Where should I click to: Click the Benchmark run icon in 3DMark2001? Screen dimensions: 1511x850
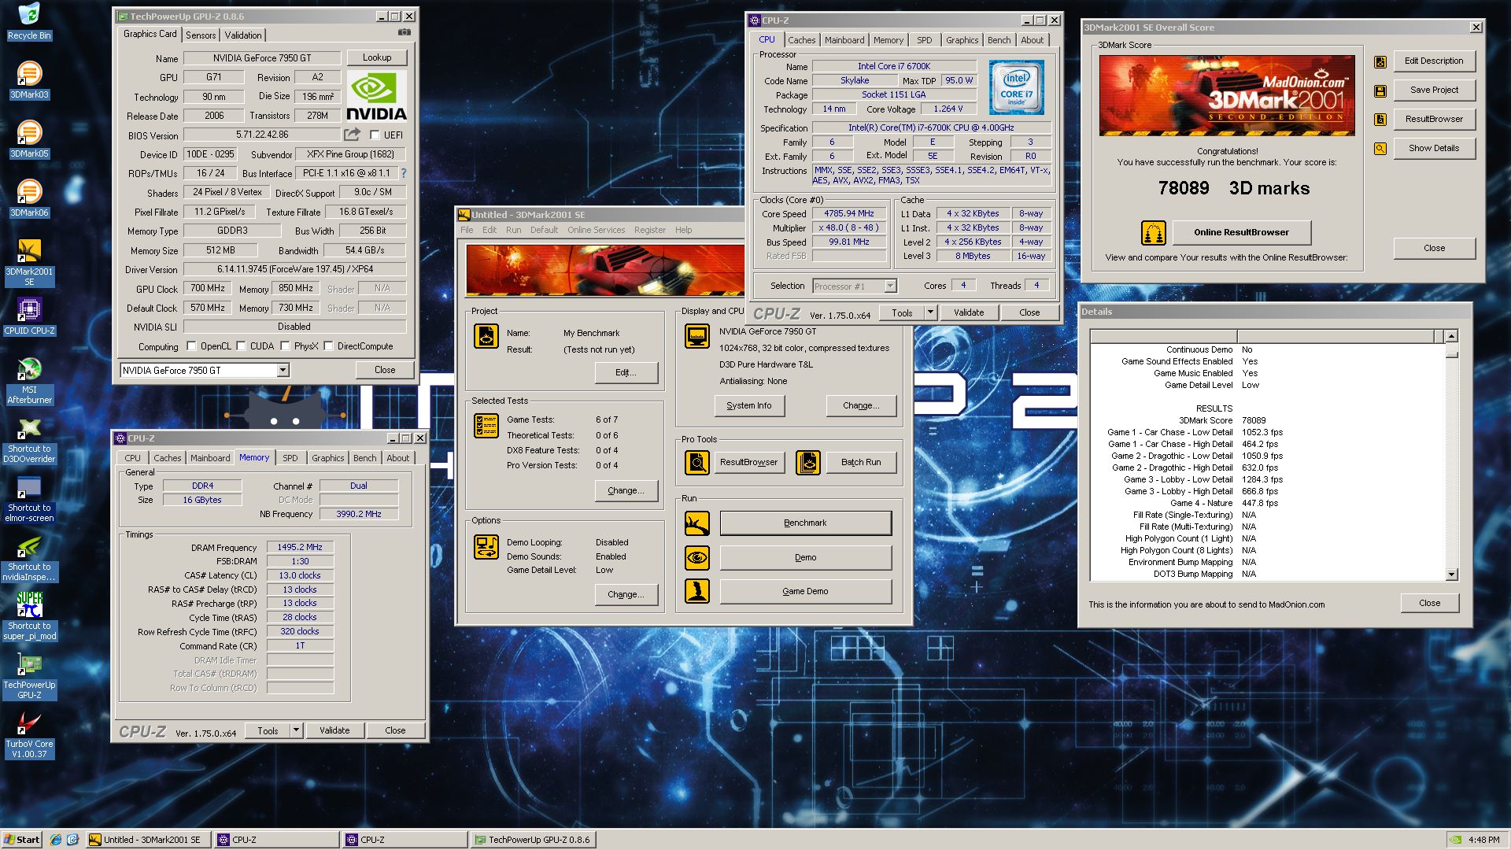[697, 523]
